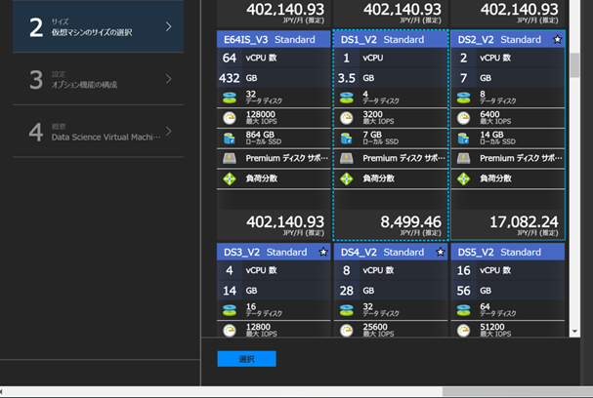Choose the DS5_V2 Standard size header
Screen dimensions: 593x398
[508, 252]
